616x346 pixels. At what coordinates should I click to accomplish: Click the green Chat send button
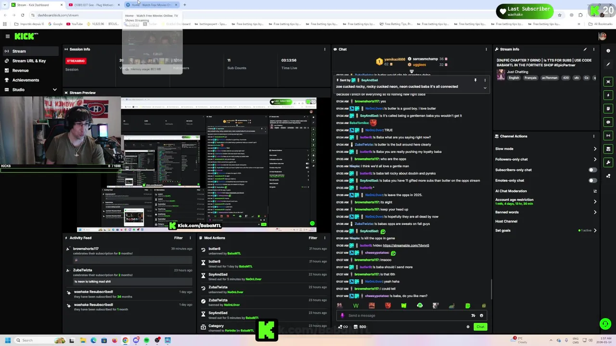pyautogui.click(x=480, y=327)
